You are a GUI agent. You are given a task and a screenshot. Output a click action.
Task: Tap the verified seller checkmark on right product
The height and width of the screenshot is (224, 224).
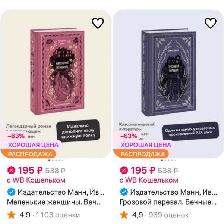[x=124, y=192]
